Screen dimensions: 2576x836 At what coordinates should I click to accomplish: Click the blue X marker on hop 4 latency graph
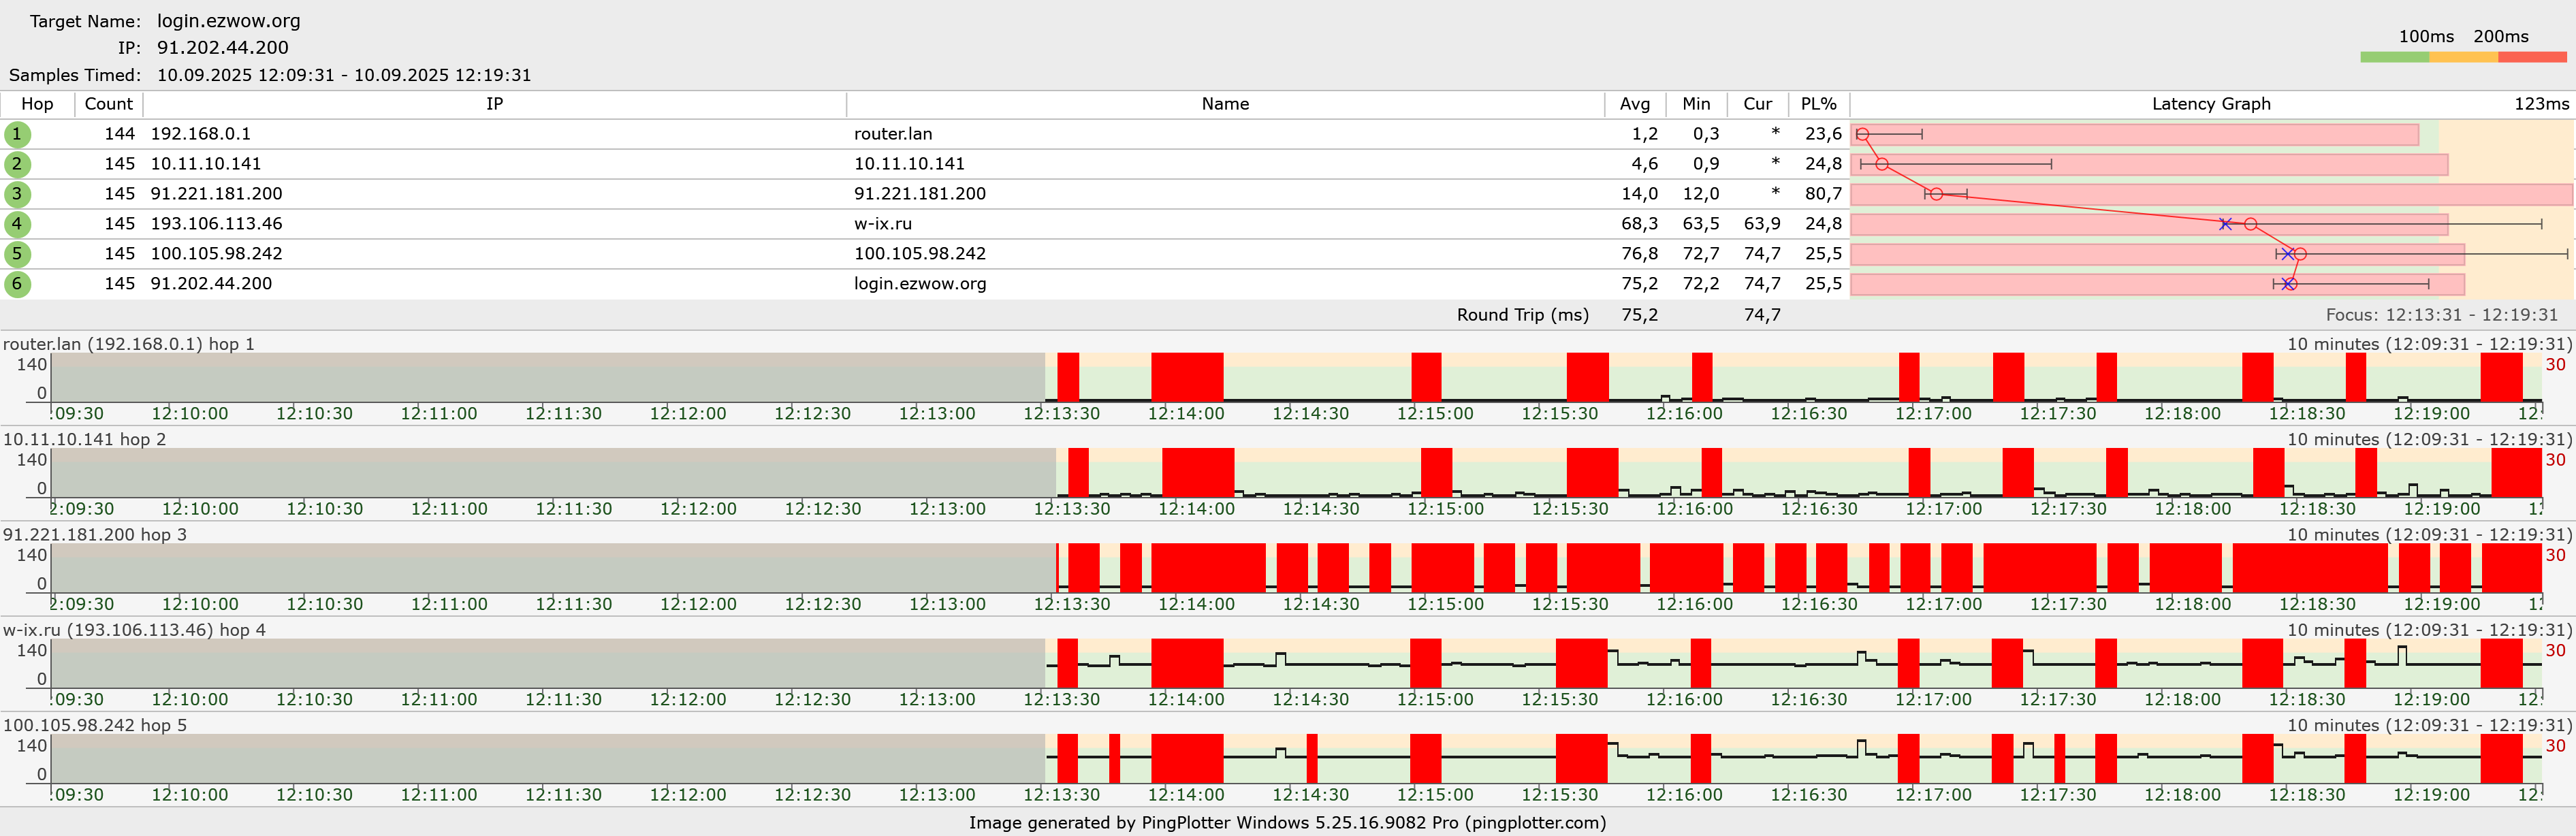coord(2225,224)
